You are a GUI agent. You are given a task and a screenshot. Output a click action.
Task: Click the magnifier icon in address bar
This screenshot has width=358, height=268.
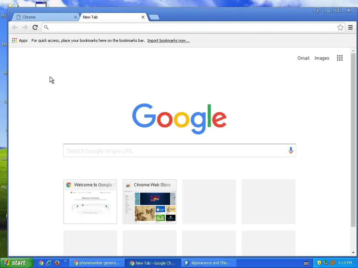pos(46,27)
